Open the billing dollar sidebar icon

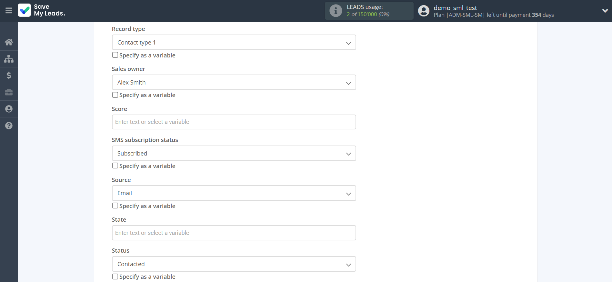point(9,76)
